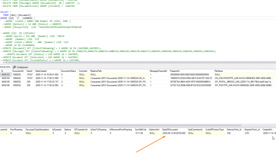Image resolution: width=276 pixels, height=165 pixels.
Task: Select the IsDumped column header
Action: point(57,130)
